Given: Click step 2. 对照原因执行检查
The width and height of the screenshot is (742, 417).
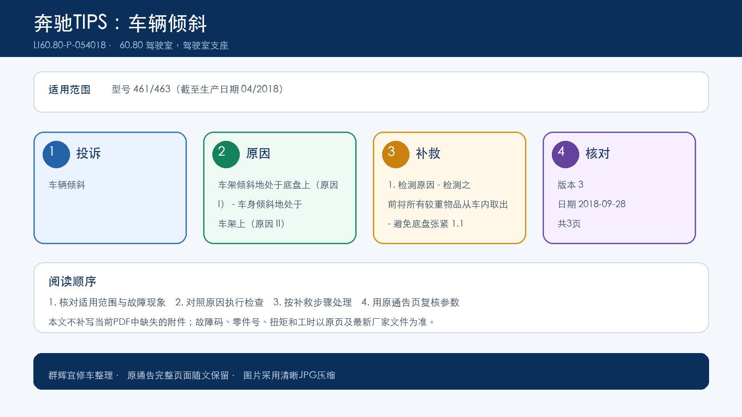Looking at the screenshot, I should 219,303.
